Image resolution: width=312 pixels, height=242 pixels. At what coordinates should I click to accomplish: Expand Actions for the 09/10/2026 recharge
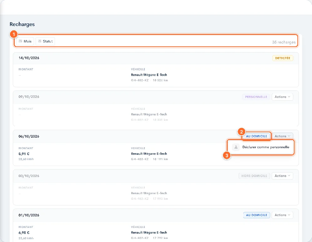pyautogui.click(x=282, y=97)
